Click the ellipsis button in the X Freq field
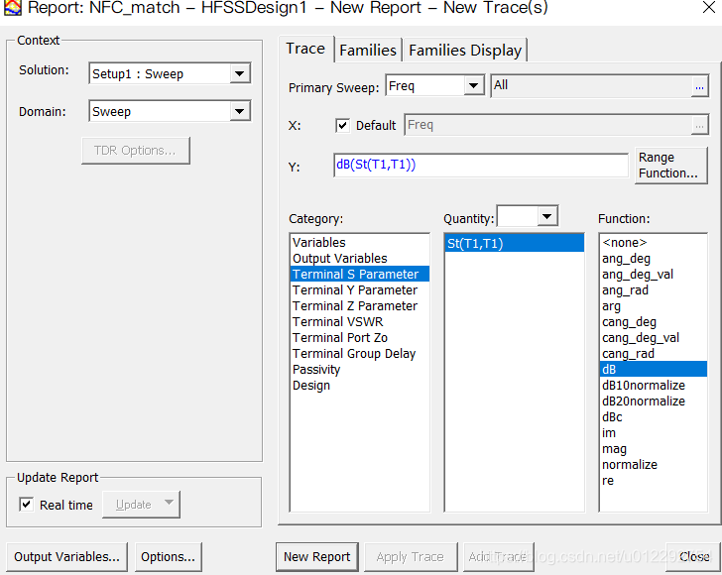This screenshot has height=575, width=722. pyautogui.click(x=699, y=126)
